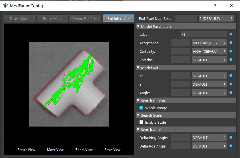This screenshot has height=158, width=240.
Task: Collapse the Model Ref section
Action: tap(138, 68)
